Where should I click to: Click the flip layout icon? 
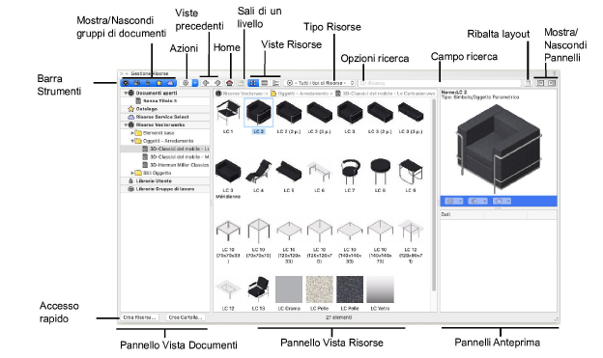(529, 83)
